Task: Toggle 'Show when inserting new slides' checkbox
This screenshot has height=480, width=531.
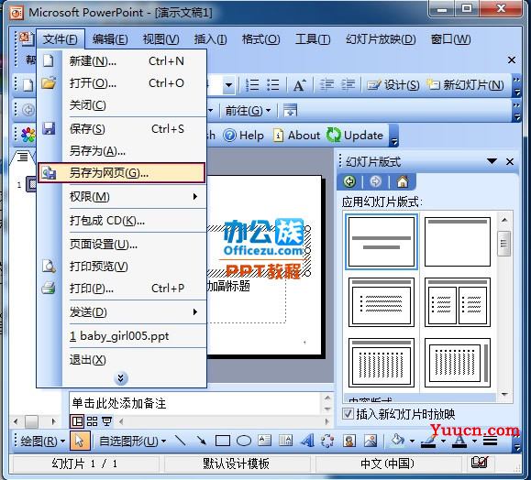Action: [348, 414]
